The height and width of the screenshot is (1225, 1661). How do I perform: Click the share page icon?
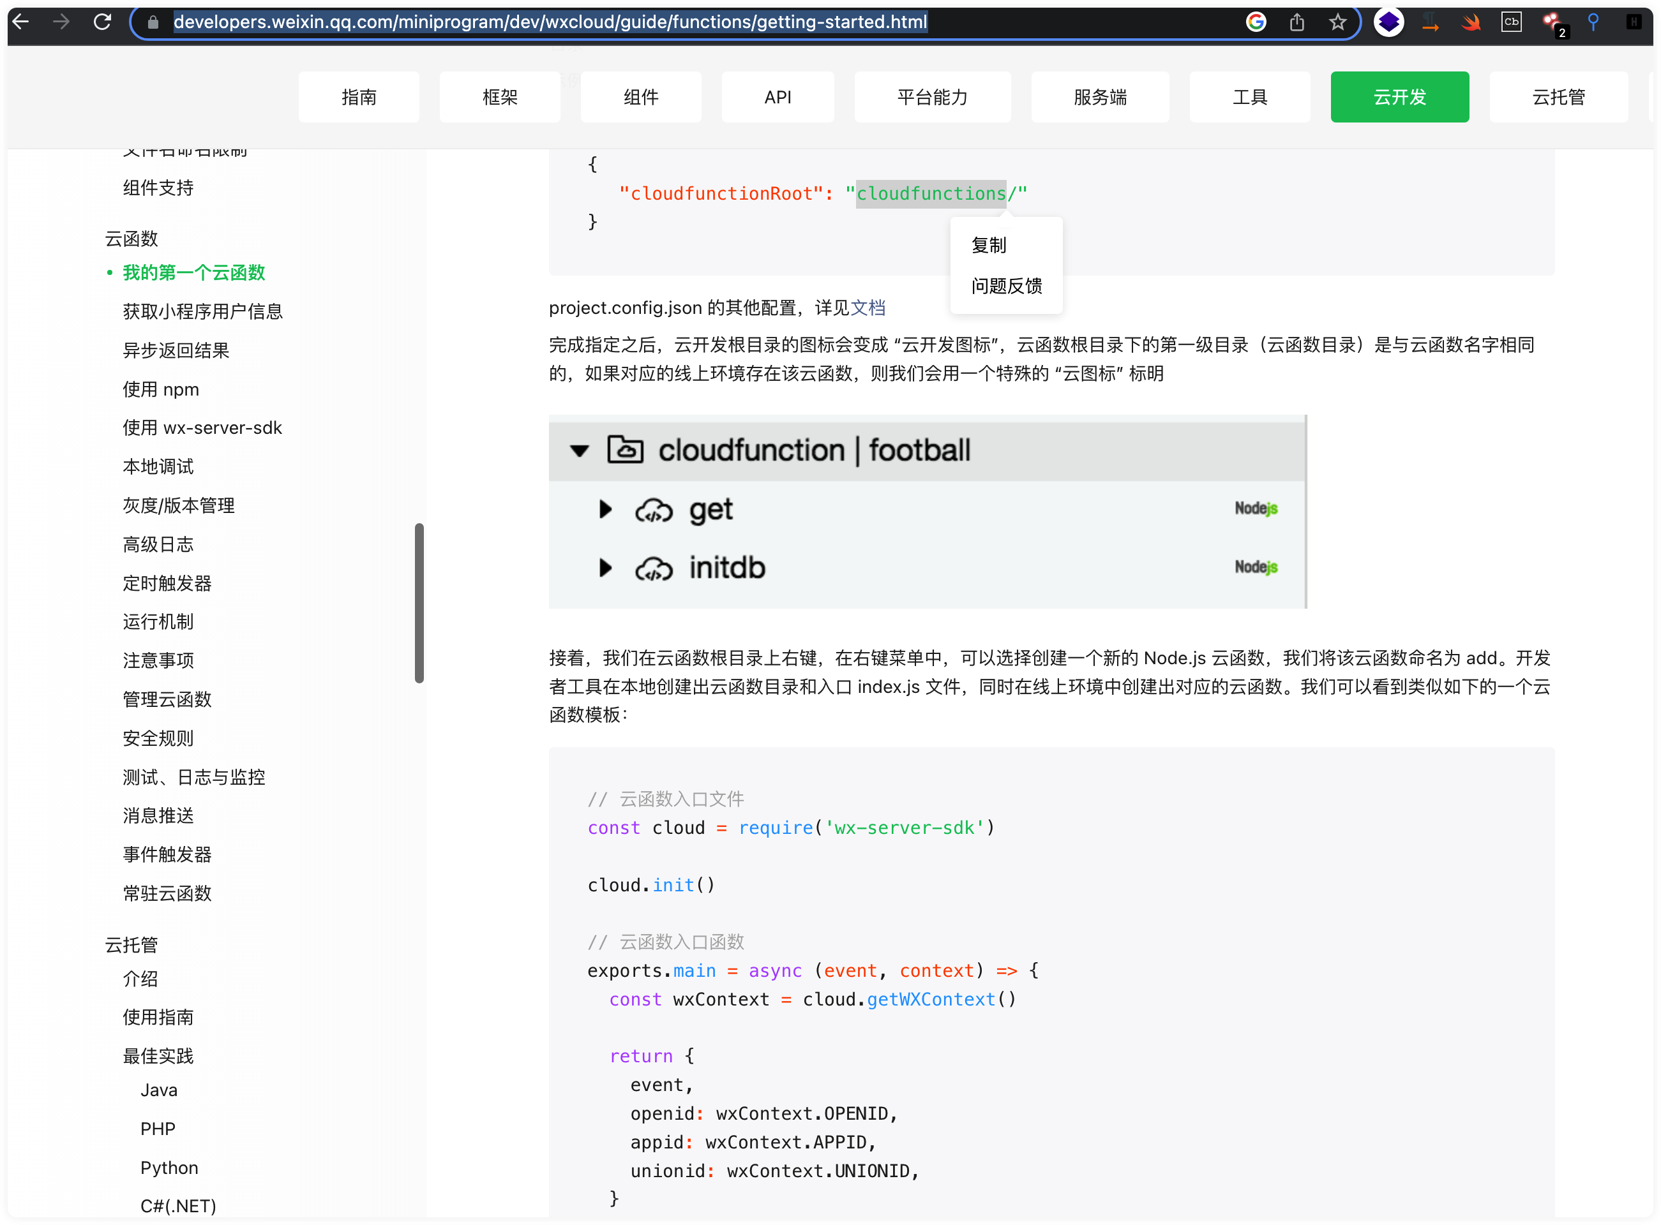[1296, 22]
